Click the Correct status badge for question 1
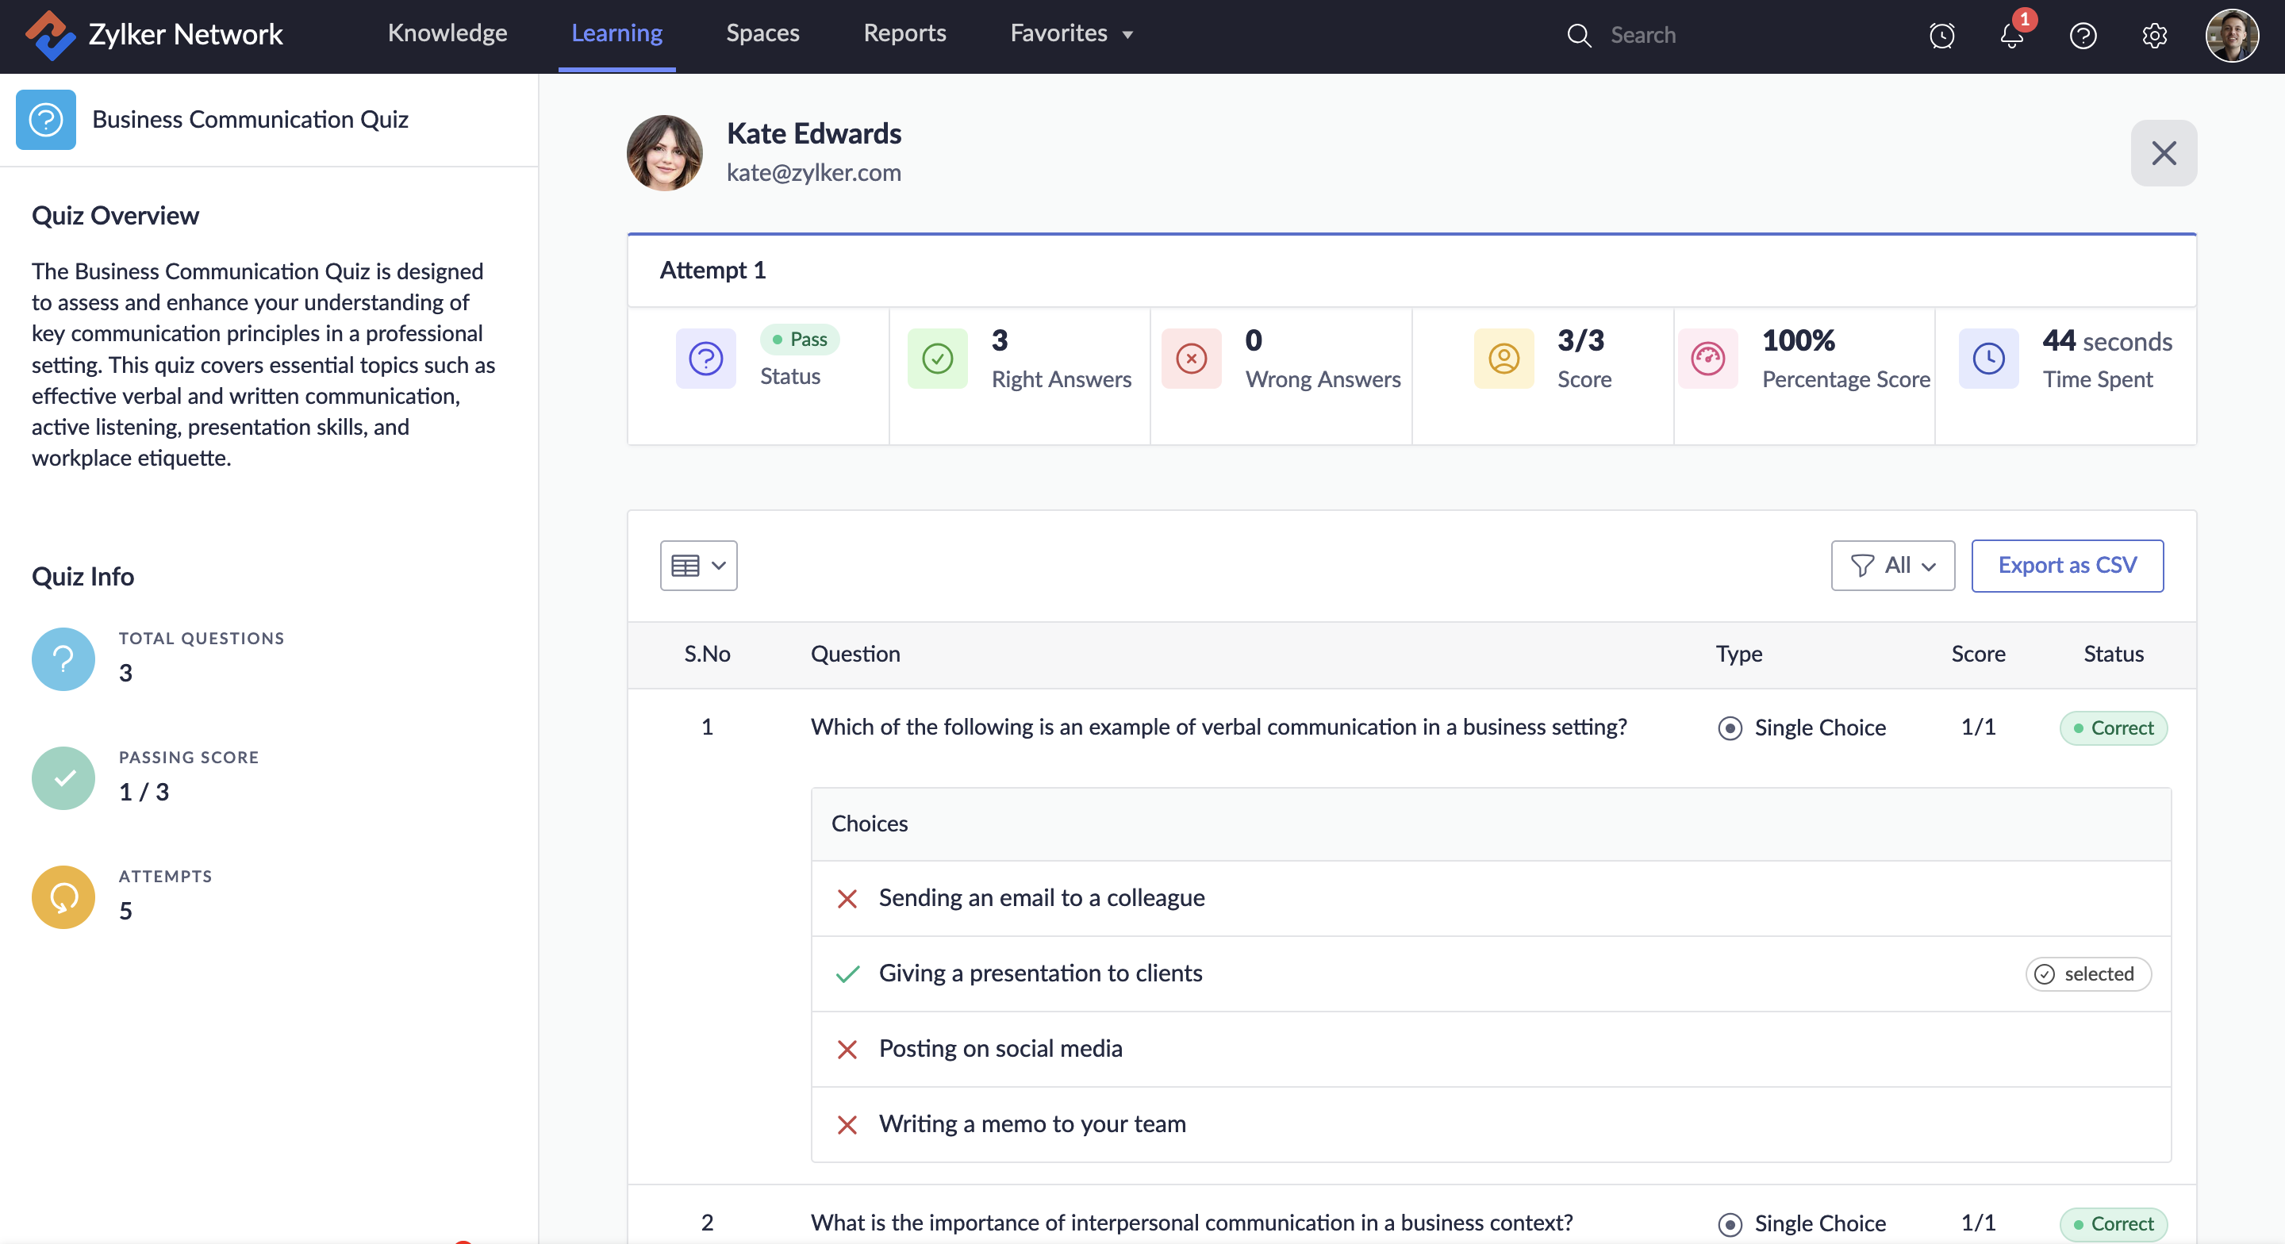This screenshot has height=1244, width=2285. 2113,728
